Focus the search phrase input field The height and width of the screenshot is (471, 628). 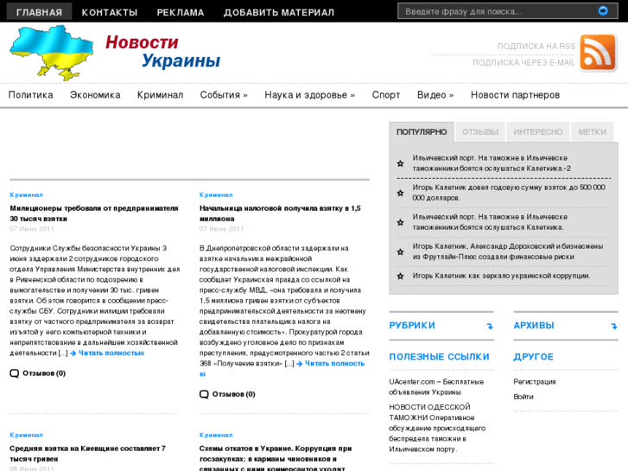(498, 11)
